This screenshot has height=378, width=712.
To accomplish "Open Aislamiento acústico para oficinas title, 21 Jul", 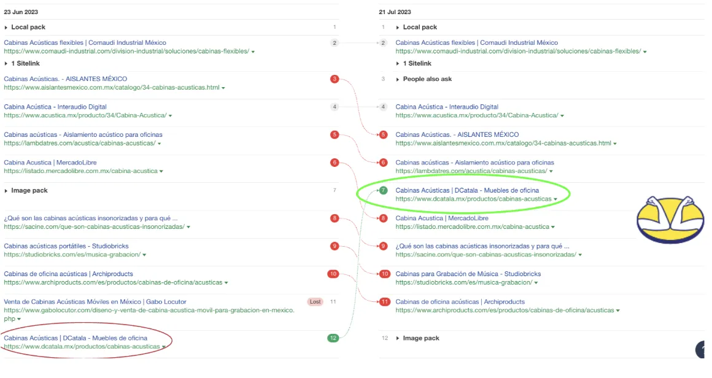I will [475, 163].
